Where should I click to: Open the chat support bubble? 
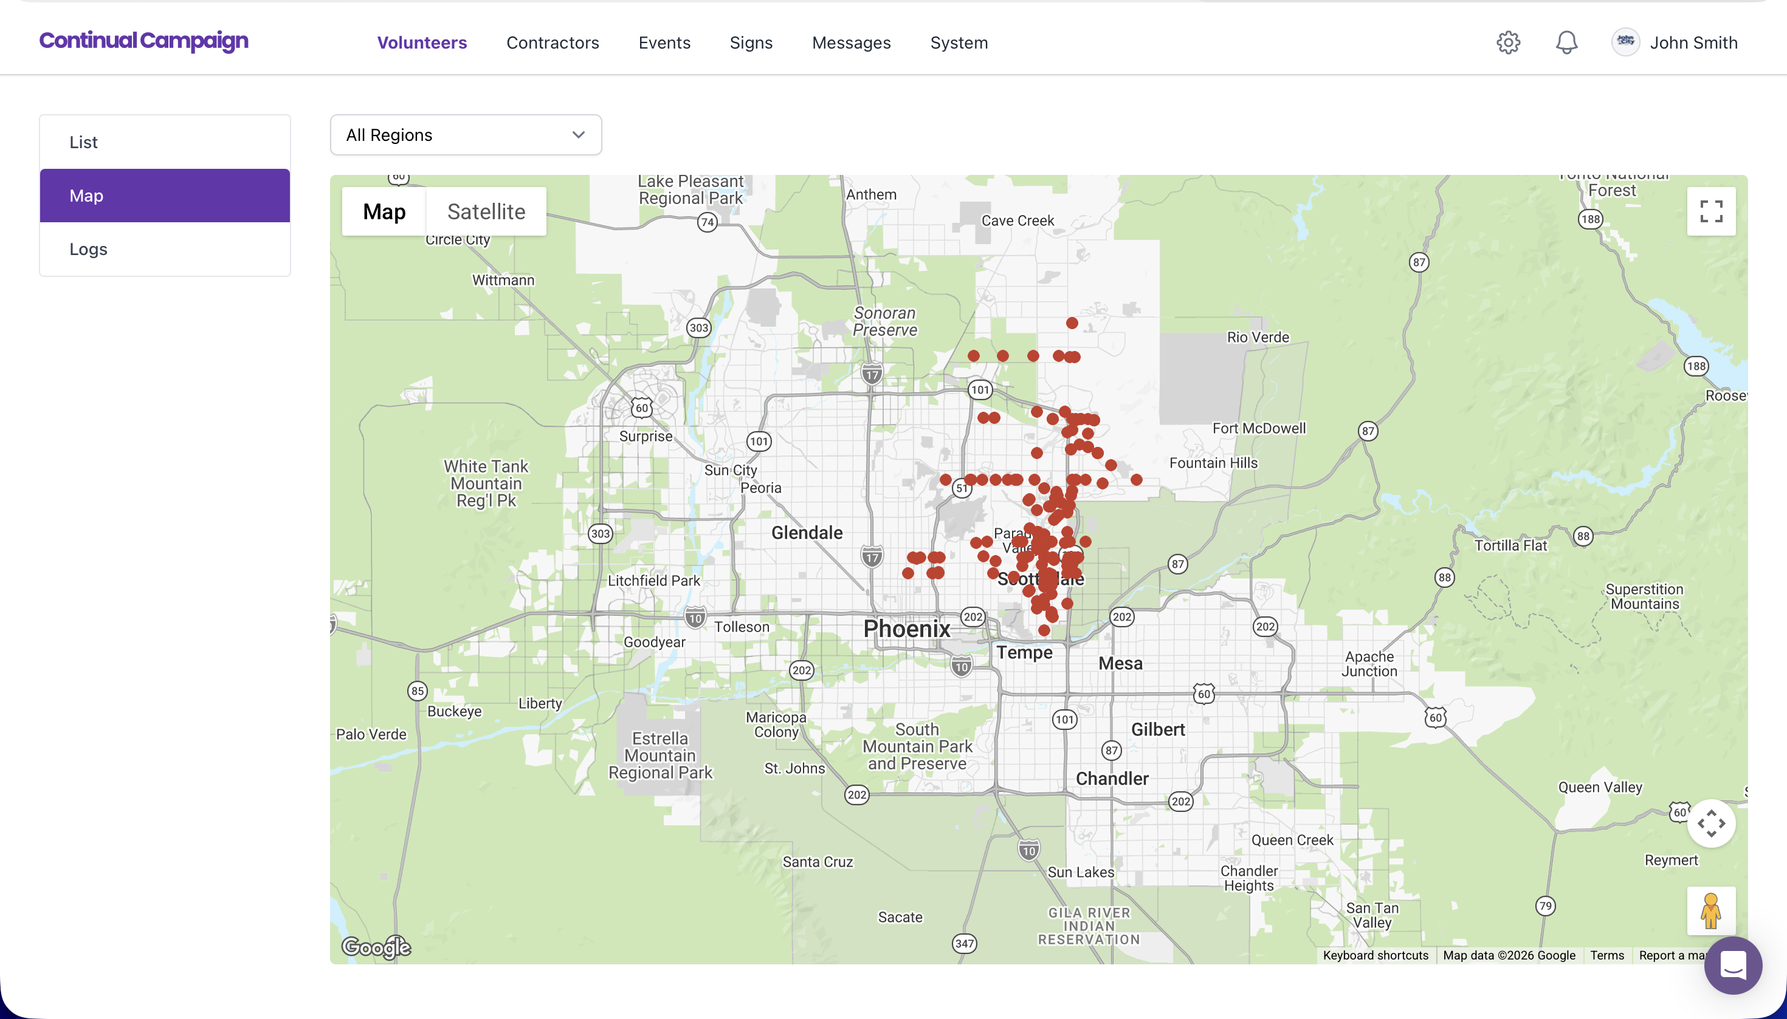click(1732, 966)
